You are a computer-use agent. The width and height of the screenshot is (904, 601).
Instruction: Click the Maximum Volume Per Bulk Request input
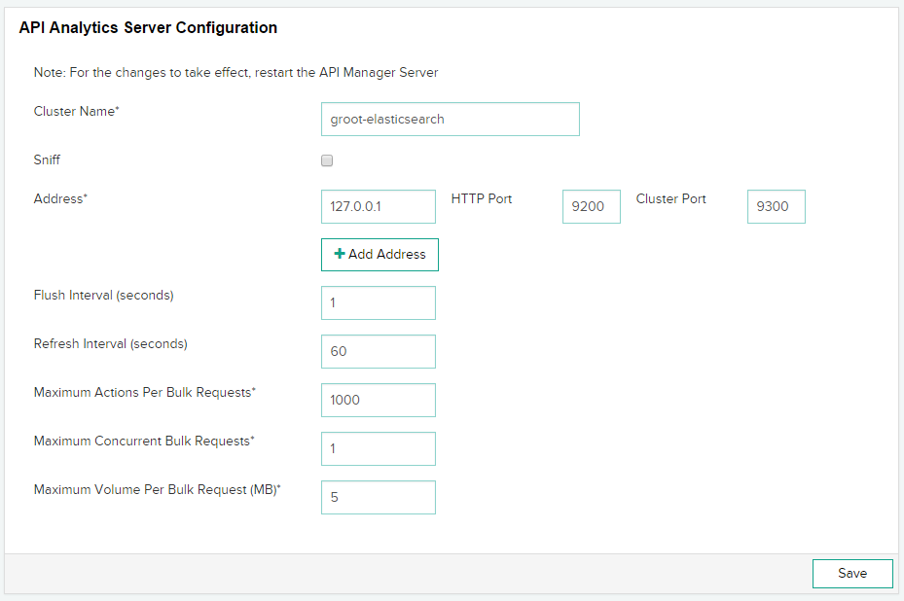378,497
